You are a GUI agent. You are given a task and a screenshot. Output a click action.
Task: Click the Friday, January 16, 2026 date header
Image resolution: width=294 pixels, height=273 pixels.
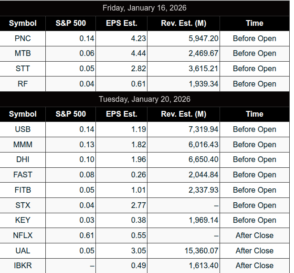point(145,8)
